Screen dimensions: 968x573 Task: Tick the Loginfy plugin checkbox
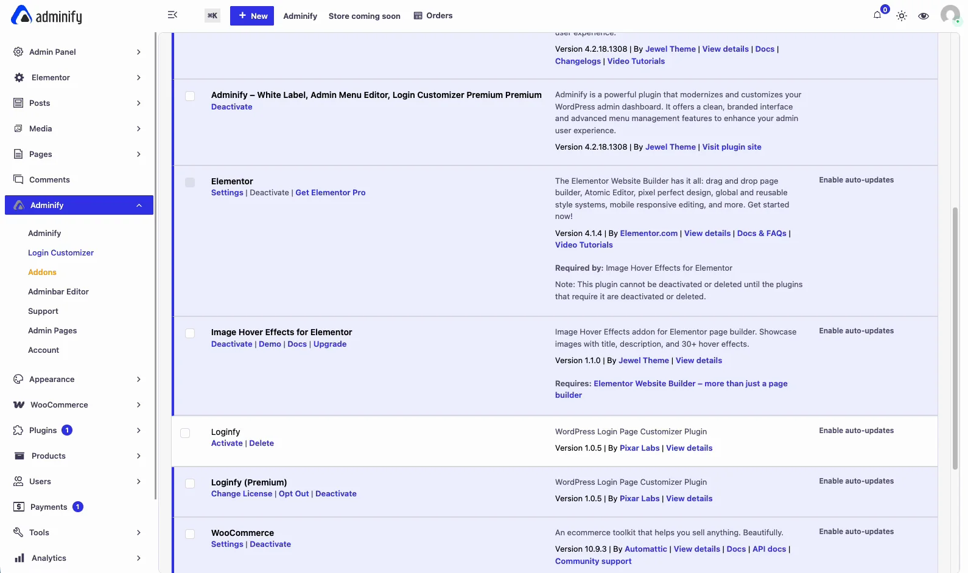tap(185, 433)
